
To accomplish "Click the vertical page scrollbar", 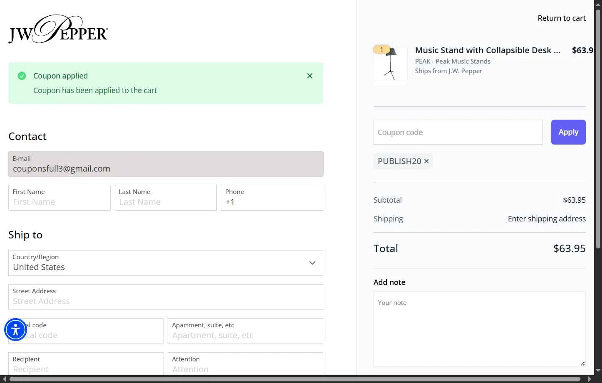I will tap(598, 125).
